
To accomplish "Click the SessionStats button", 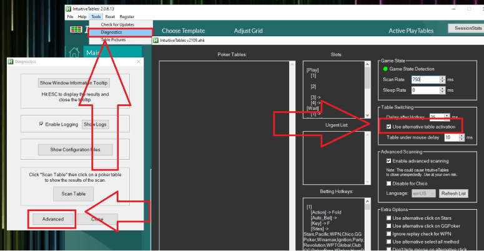I will pos(467,28).
